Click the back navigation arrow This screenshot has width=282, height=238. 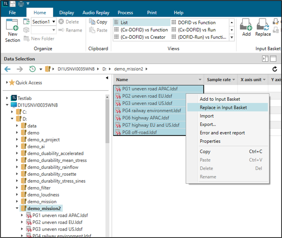click(8, 69)
